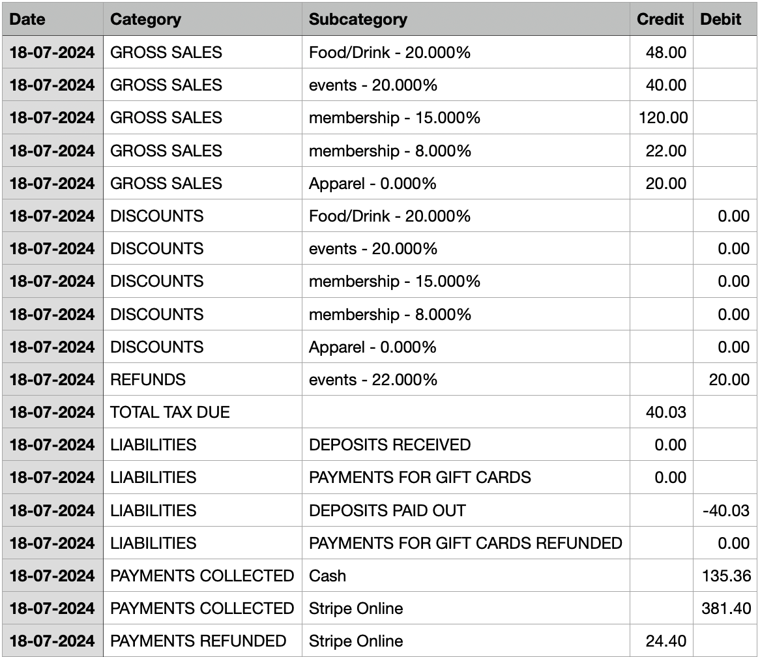
Task: Select the events - 22.000% subcategory cell
Action: pos(373,379)
